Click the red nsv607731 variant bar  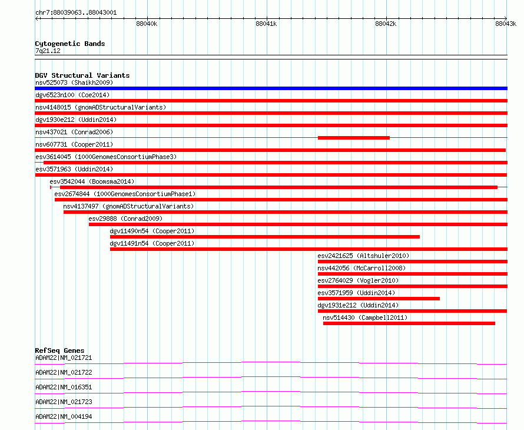tap(270, 150)
